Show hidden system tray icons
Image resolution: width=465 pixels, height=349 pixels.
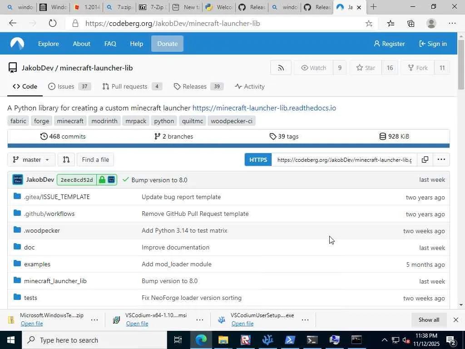tap(384, 340)
